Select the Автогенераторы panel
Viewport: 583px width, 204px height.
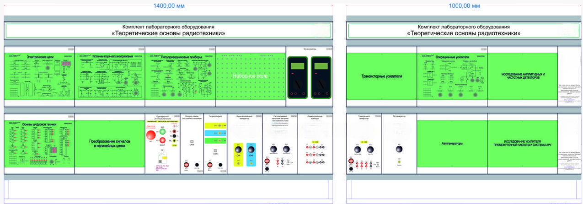(452, 143)
